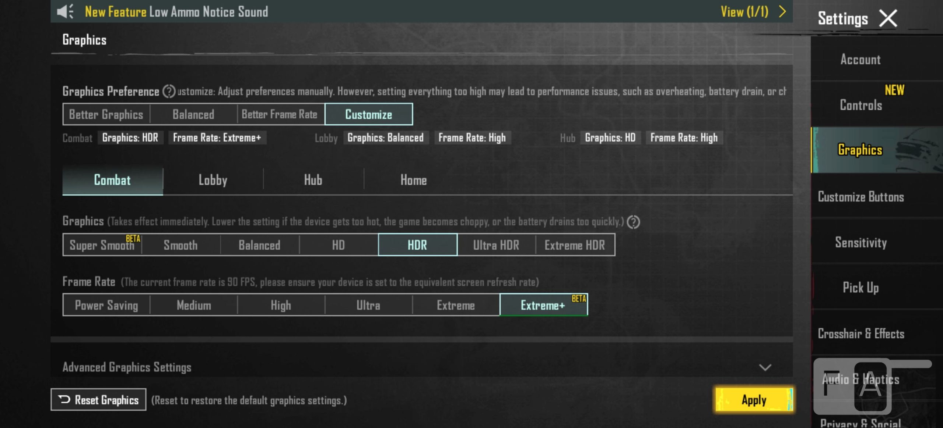Click the speaker announcement icon
The image size is (943, 428).
coord(66,11)
